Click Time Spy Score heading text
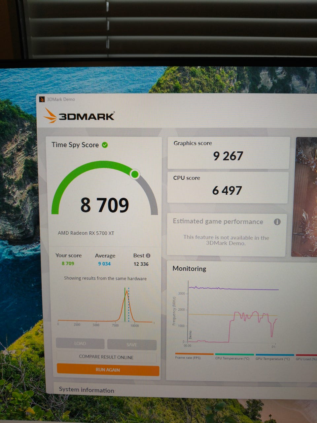 (x=75, y=145)
